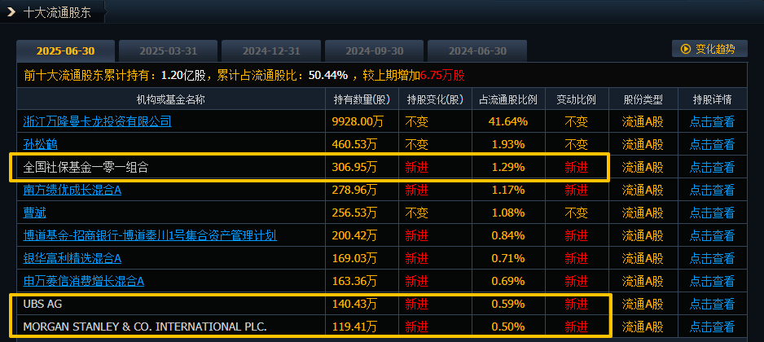
Task: Click the 9928.00万 holding value
Action: [x=358, y=121]
